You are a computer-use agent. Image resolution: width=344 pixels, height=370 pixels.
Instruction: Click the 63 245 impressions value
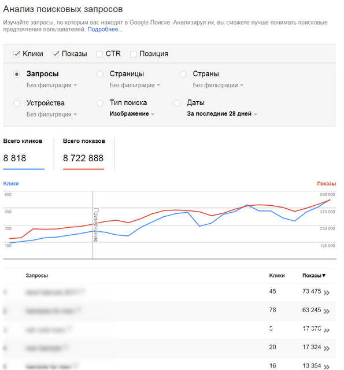pos(312,310)
